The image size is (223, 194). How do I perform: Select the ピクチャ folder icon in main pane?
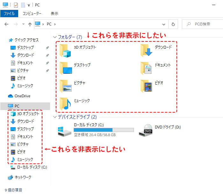[x=65, y=86]
